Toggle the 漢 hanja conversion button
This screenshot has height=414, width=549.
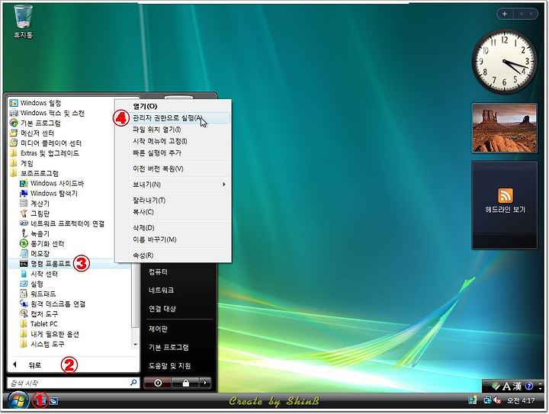(518, 387)
